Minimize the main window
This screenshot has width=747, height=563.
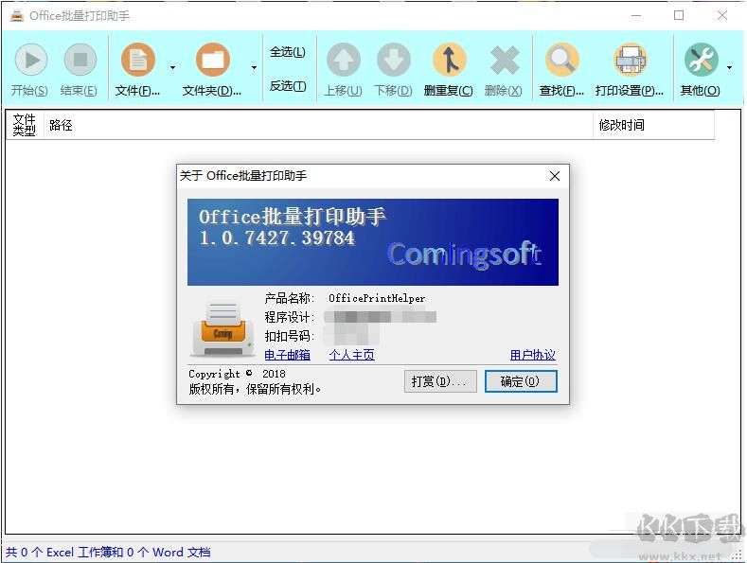[636, 15]
